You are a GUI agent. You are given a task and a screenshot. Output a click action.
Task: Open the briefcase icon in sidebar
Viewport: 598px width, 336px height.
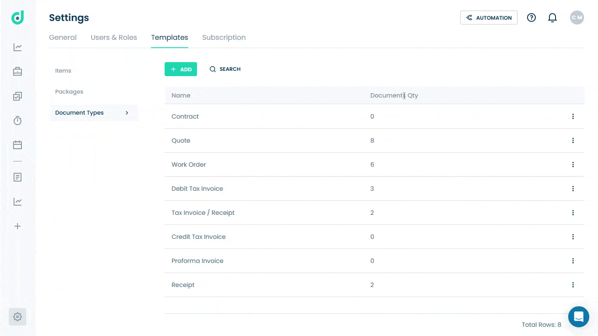pos(18,71)
